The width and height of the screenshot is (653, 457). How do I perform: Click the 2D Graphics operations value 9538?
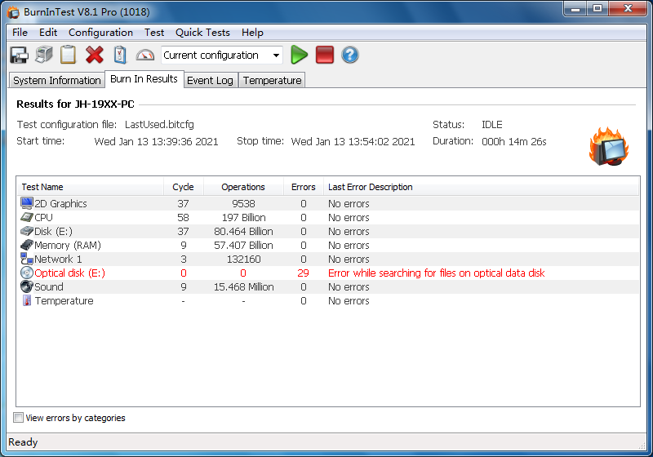243,203
